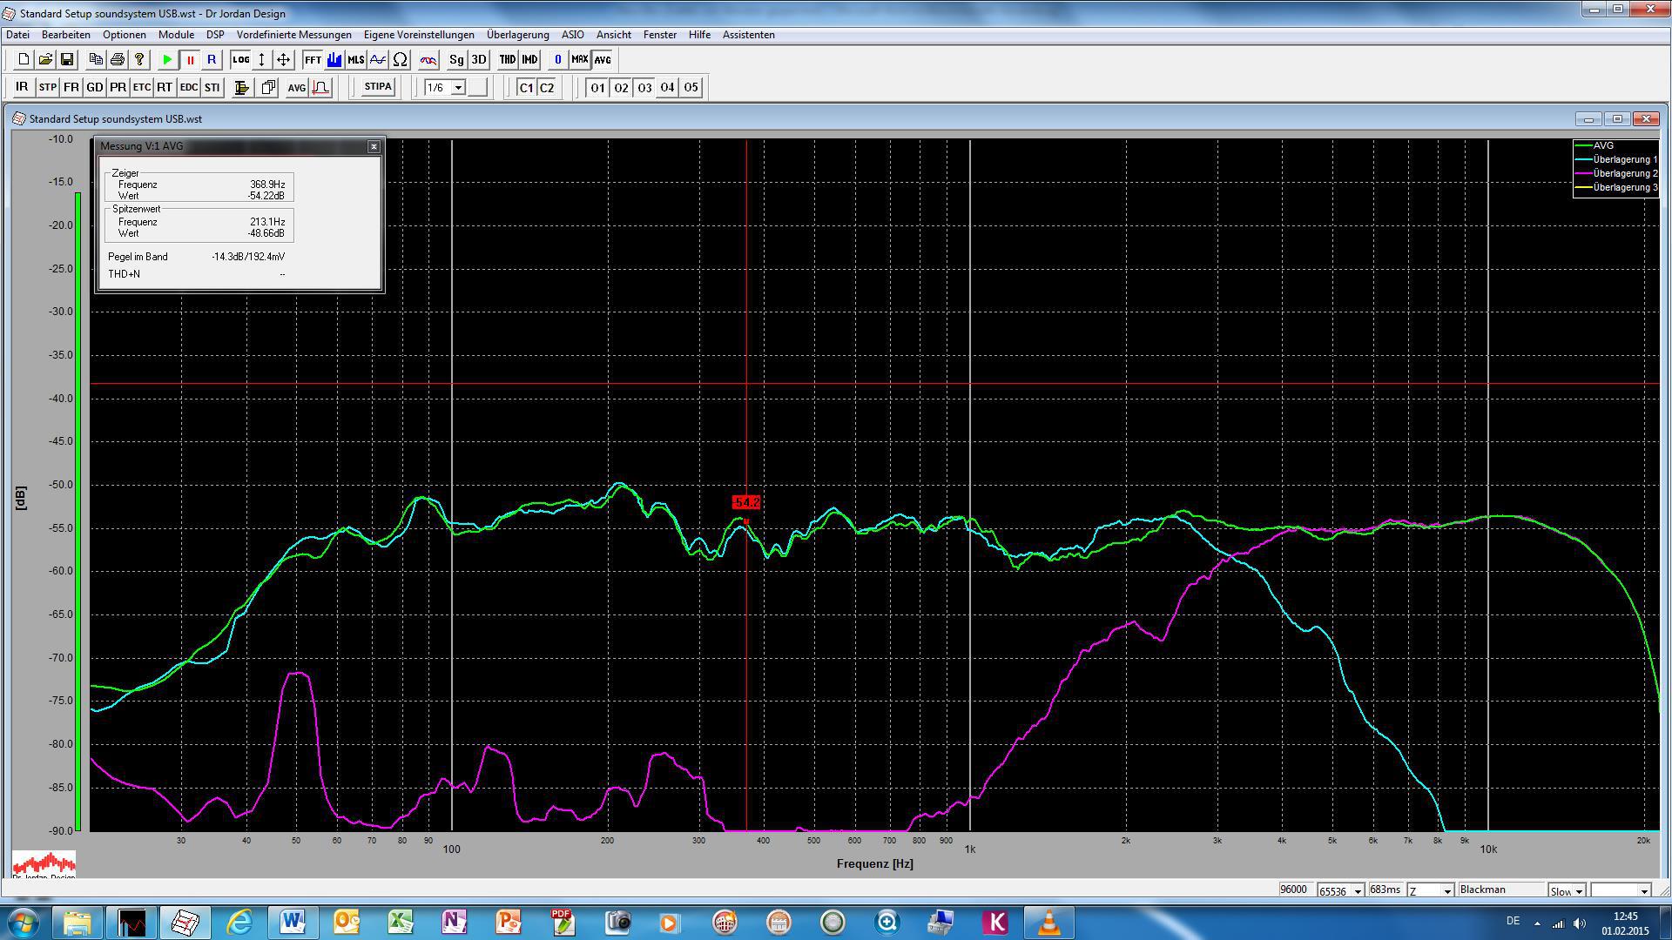Click the vertical autoscale arrow icon
The height and width of the screenshot is (940, 1672).
pos(261,60)
